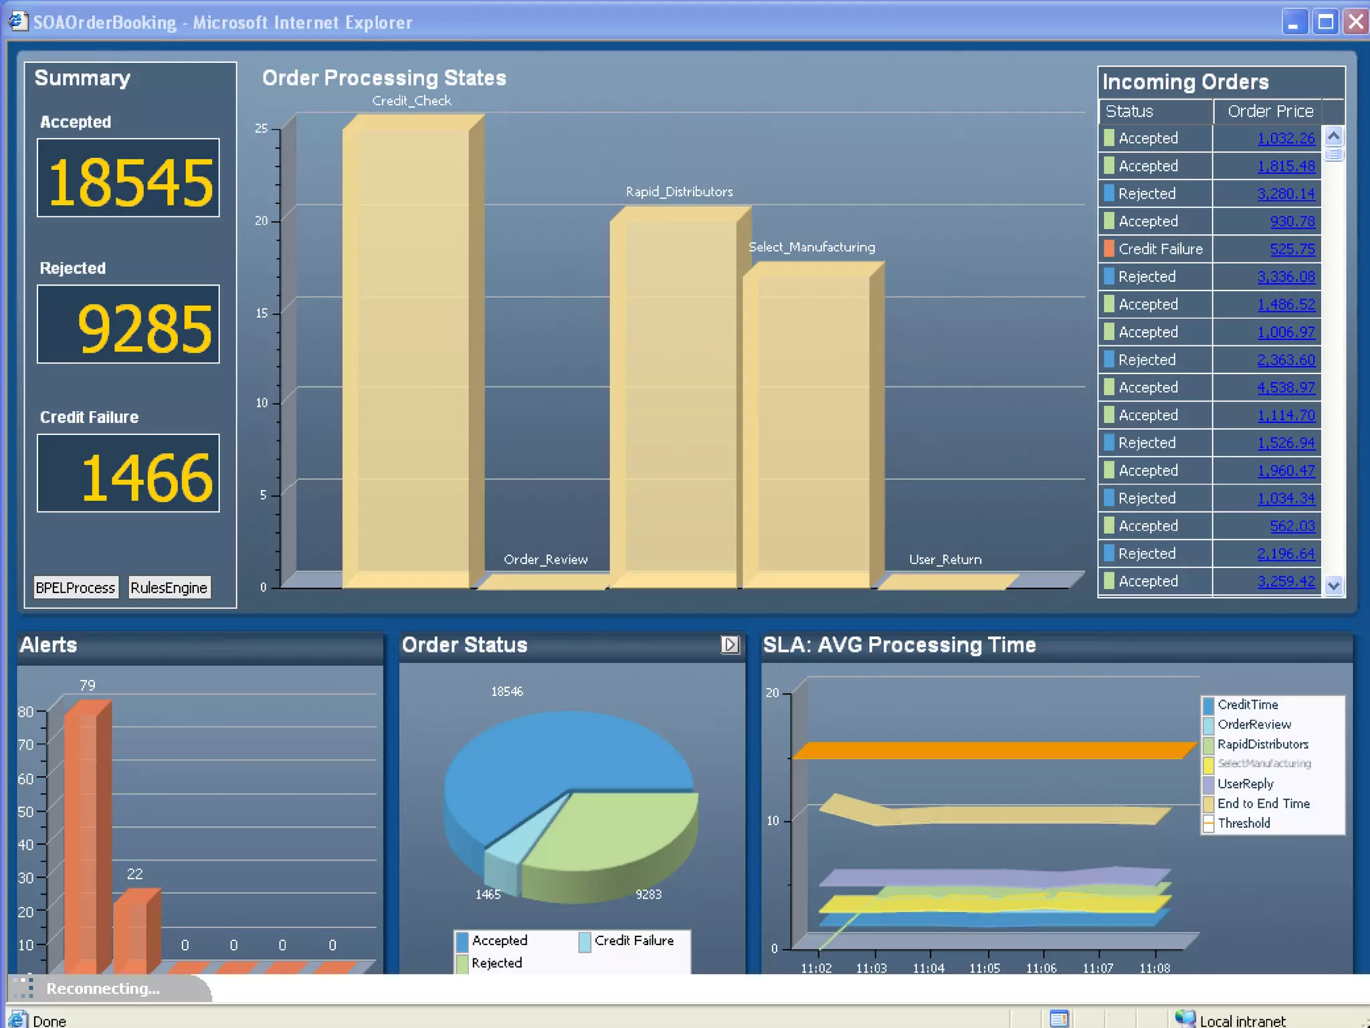Maximize the SOAOrderBooking browser window

tap(1325, 22)
